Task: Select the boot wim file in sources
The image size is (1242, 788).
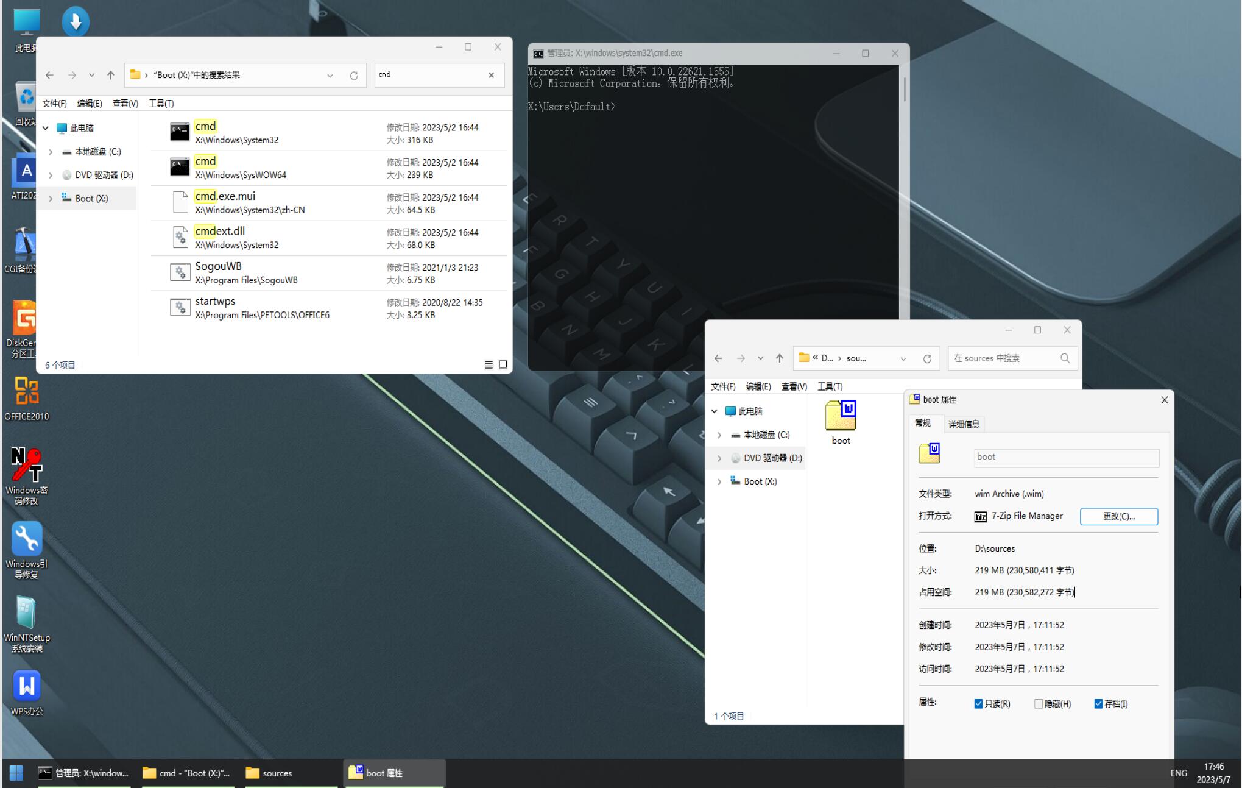Action: click(x=841, y=422)
